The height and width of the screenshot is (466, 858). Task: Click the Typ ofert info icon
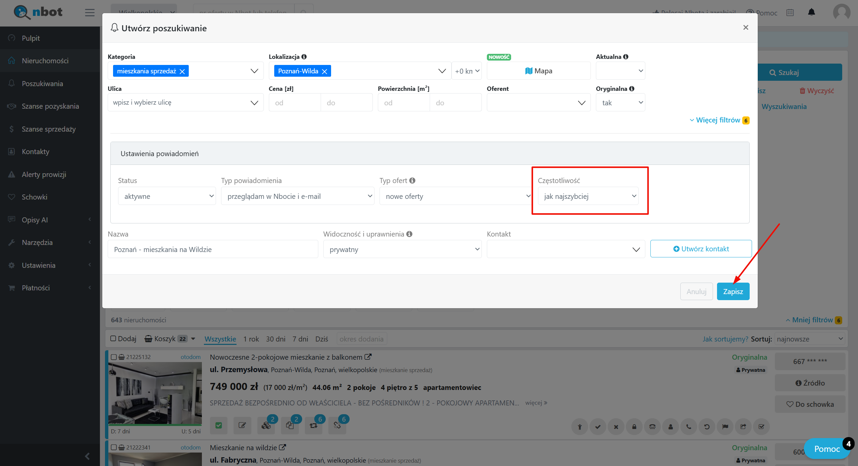point(412,180)
